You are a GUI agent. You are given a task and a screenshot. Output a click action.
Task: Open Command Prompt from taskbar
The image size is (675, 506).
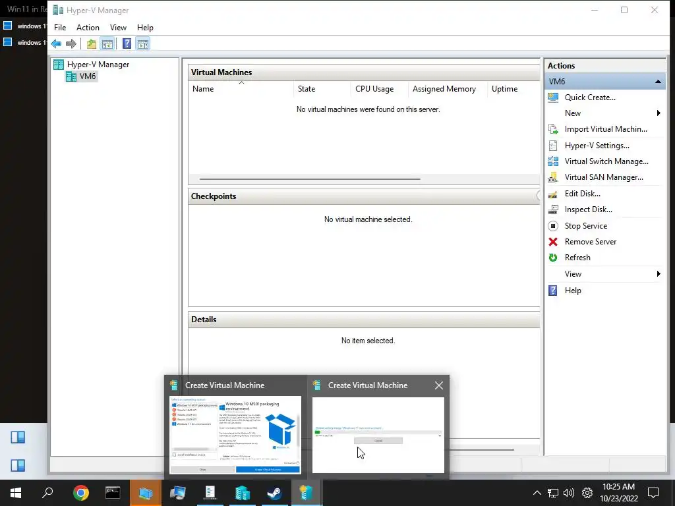click(113, 493)
